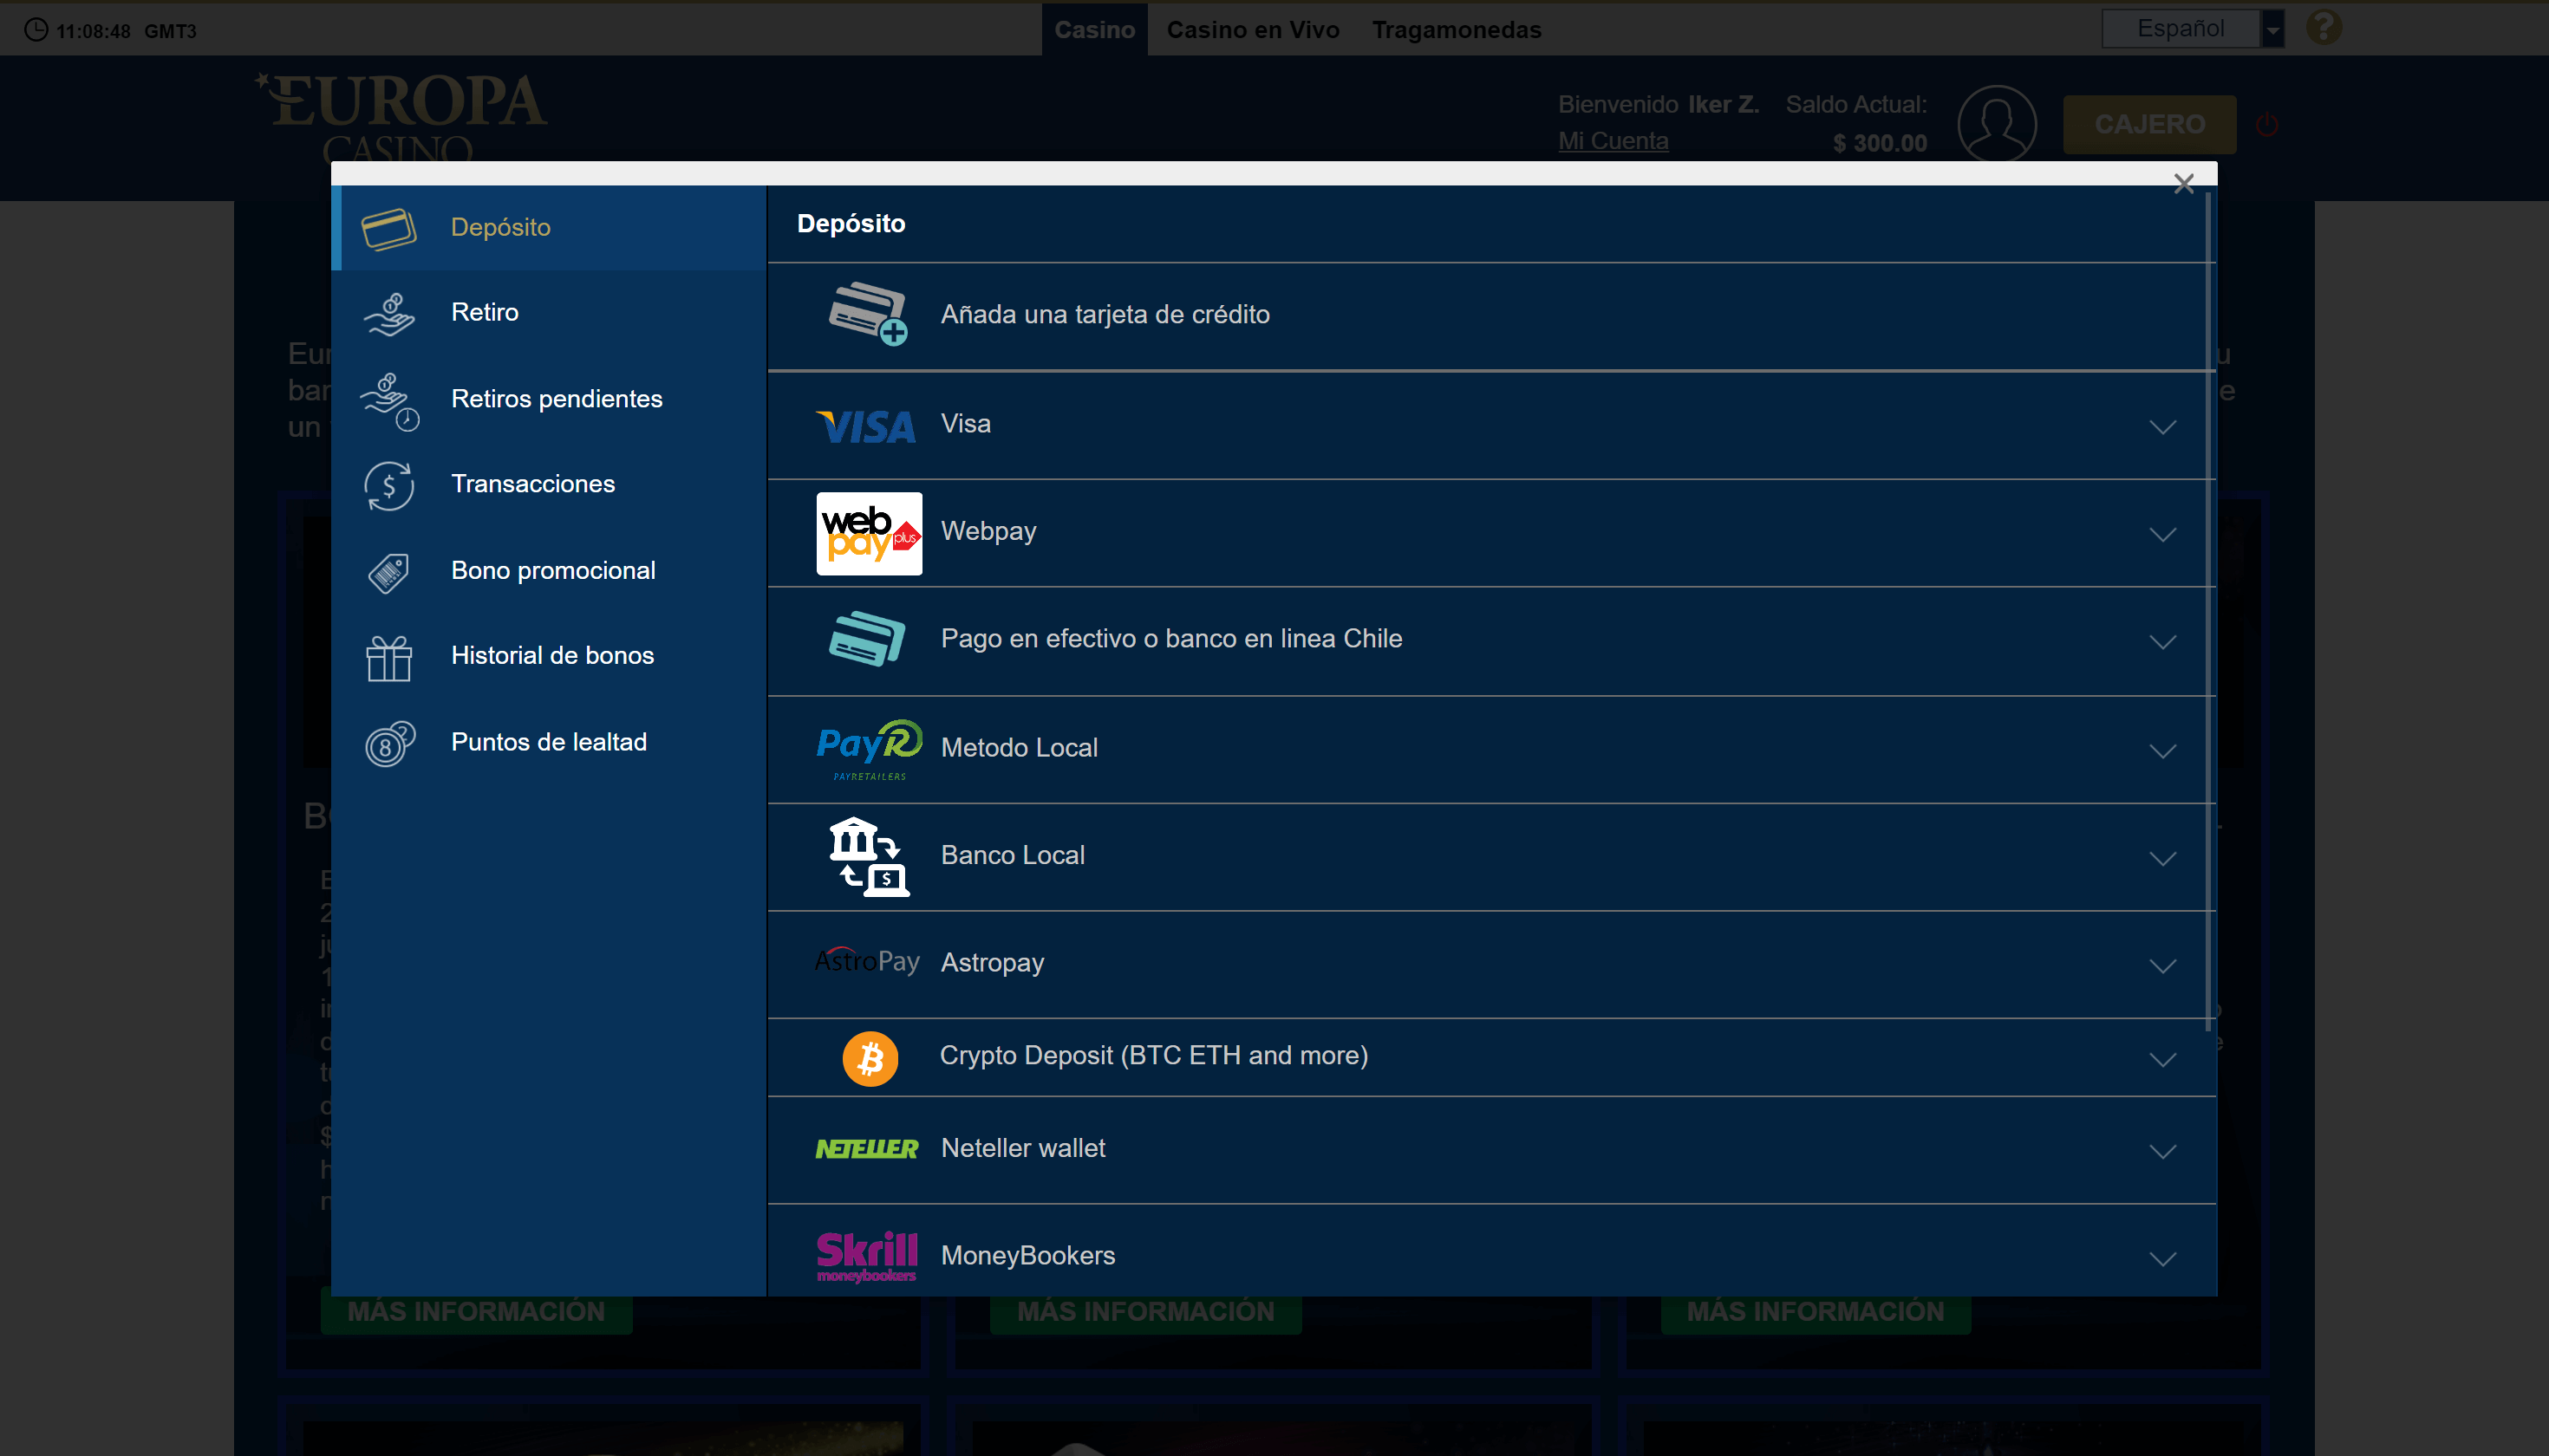Click the Skrill moneybookers logo
Viewport: 2549px width, 1456px height.
866,1256
